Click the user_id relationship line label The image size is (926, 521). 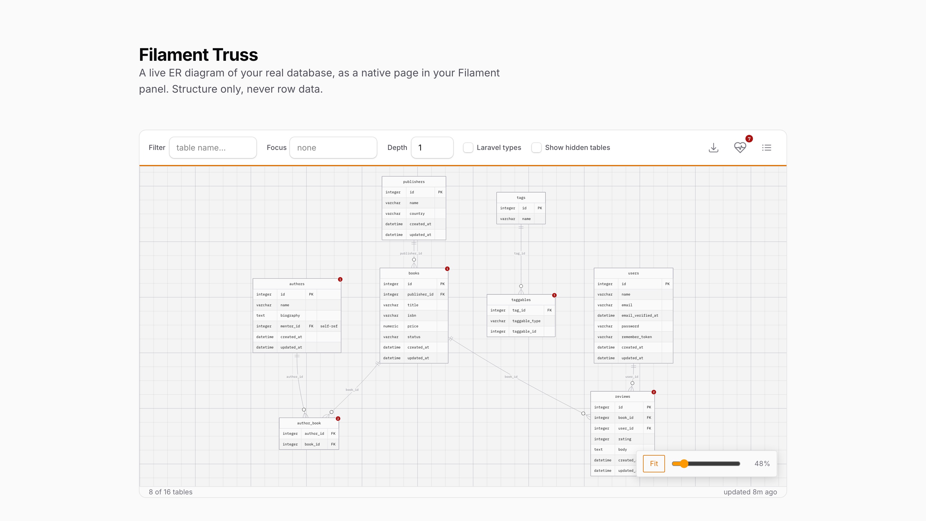pos(632,377)
